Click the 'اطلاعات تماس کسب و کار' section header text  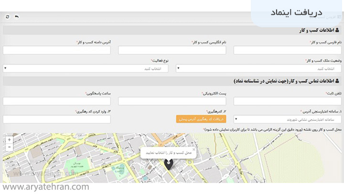pos(284,81)
